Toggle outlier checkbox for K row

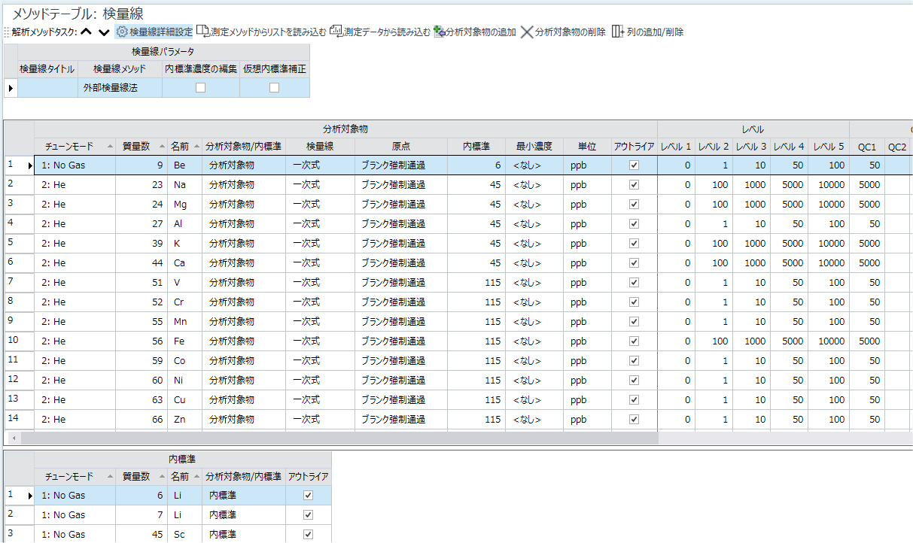pos(634,244)
